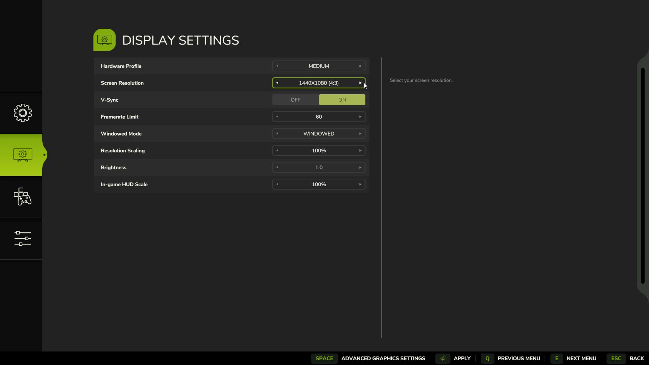Select previous Screen Resolution with left arrow
This screenshot has width=649, height=365.
click(277, 83)
